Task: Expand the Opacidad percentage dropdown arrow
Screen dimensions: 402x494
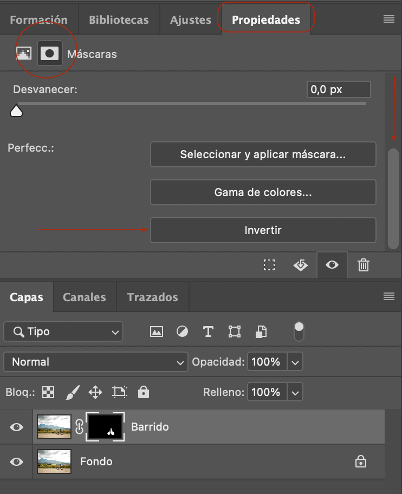Action: 295,362
